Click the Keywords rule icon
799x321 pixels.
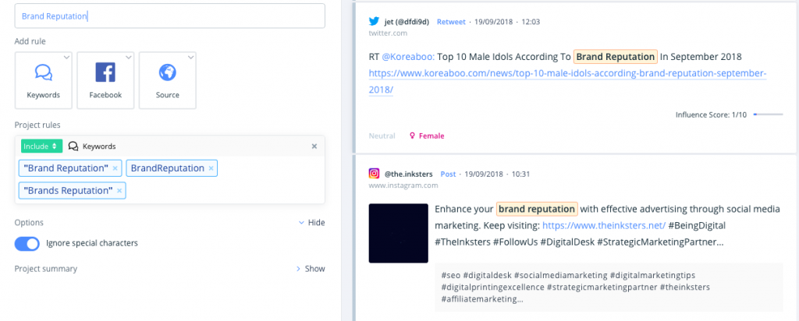tap(43, 73)
